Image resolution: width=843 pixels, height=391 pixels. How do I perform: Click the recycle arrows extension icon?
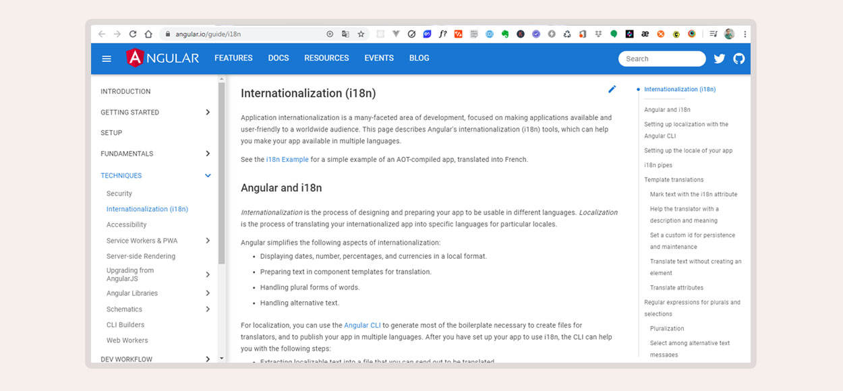(x=567, y=34)
